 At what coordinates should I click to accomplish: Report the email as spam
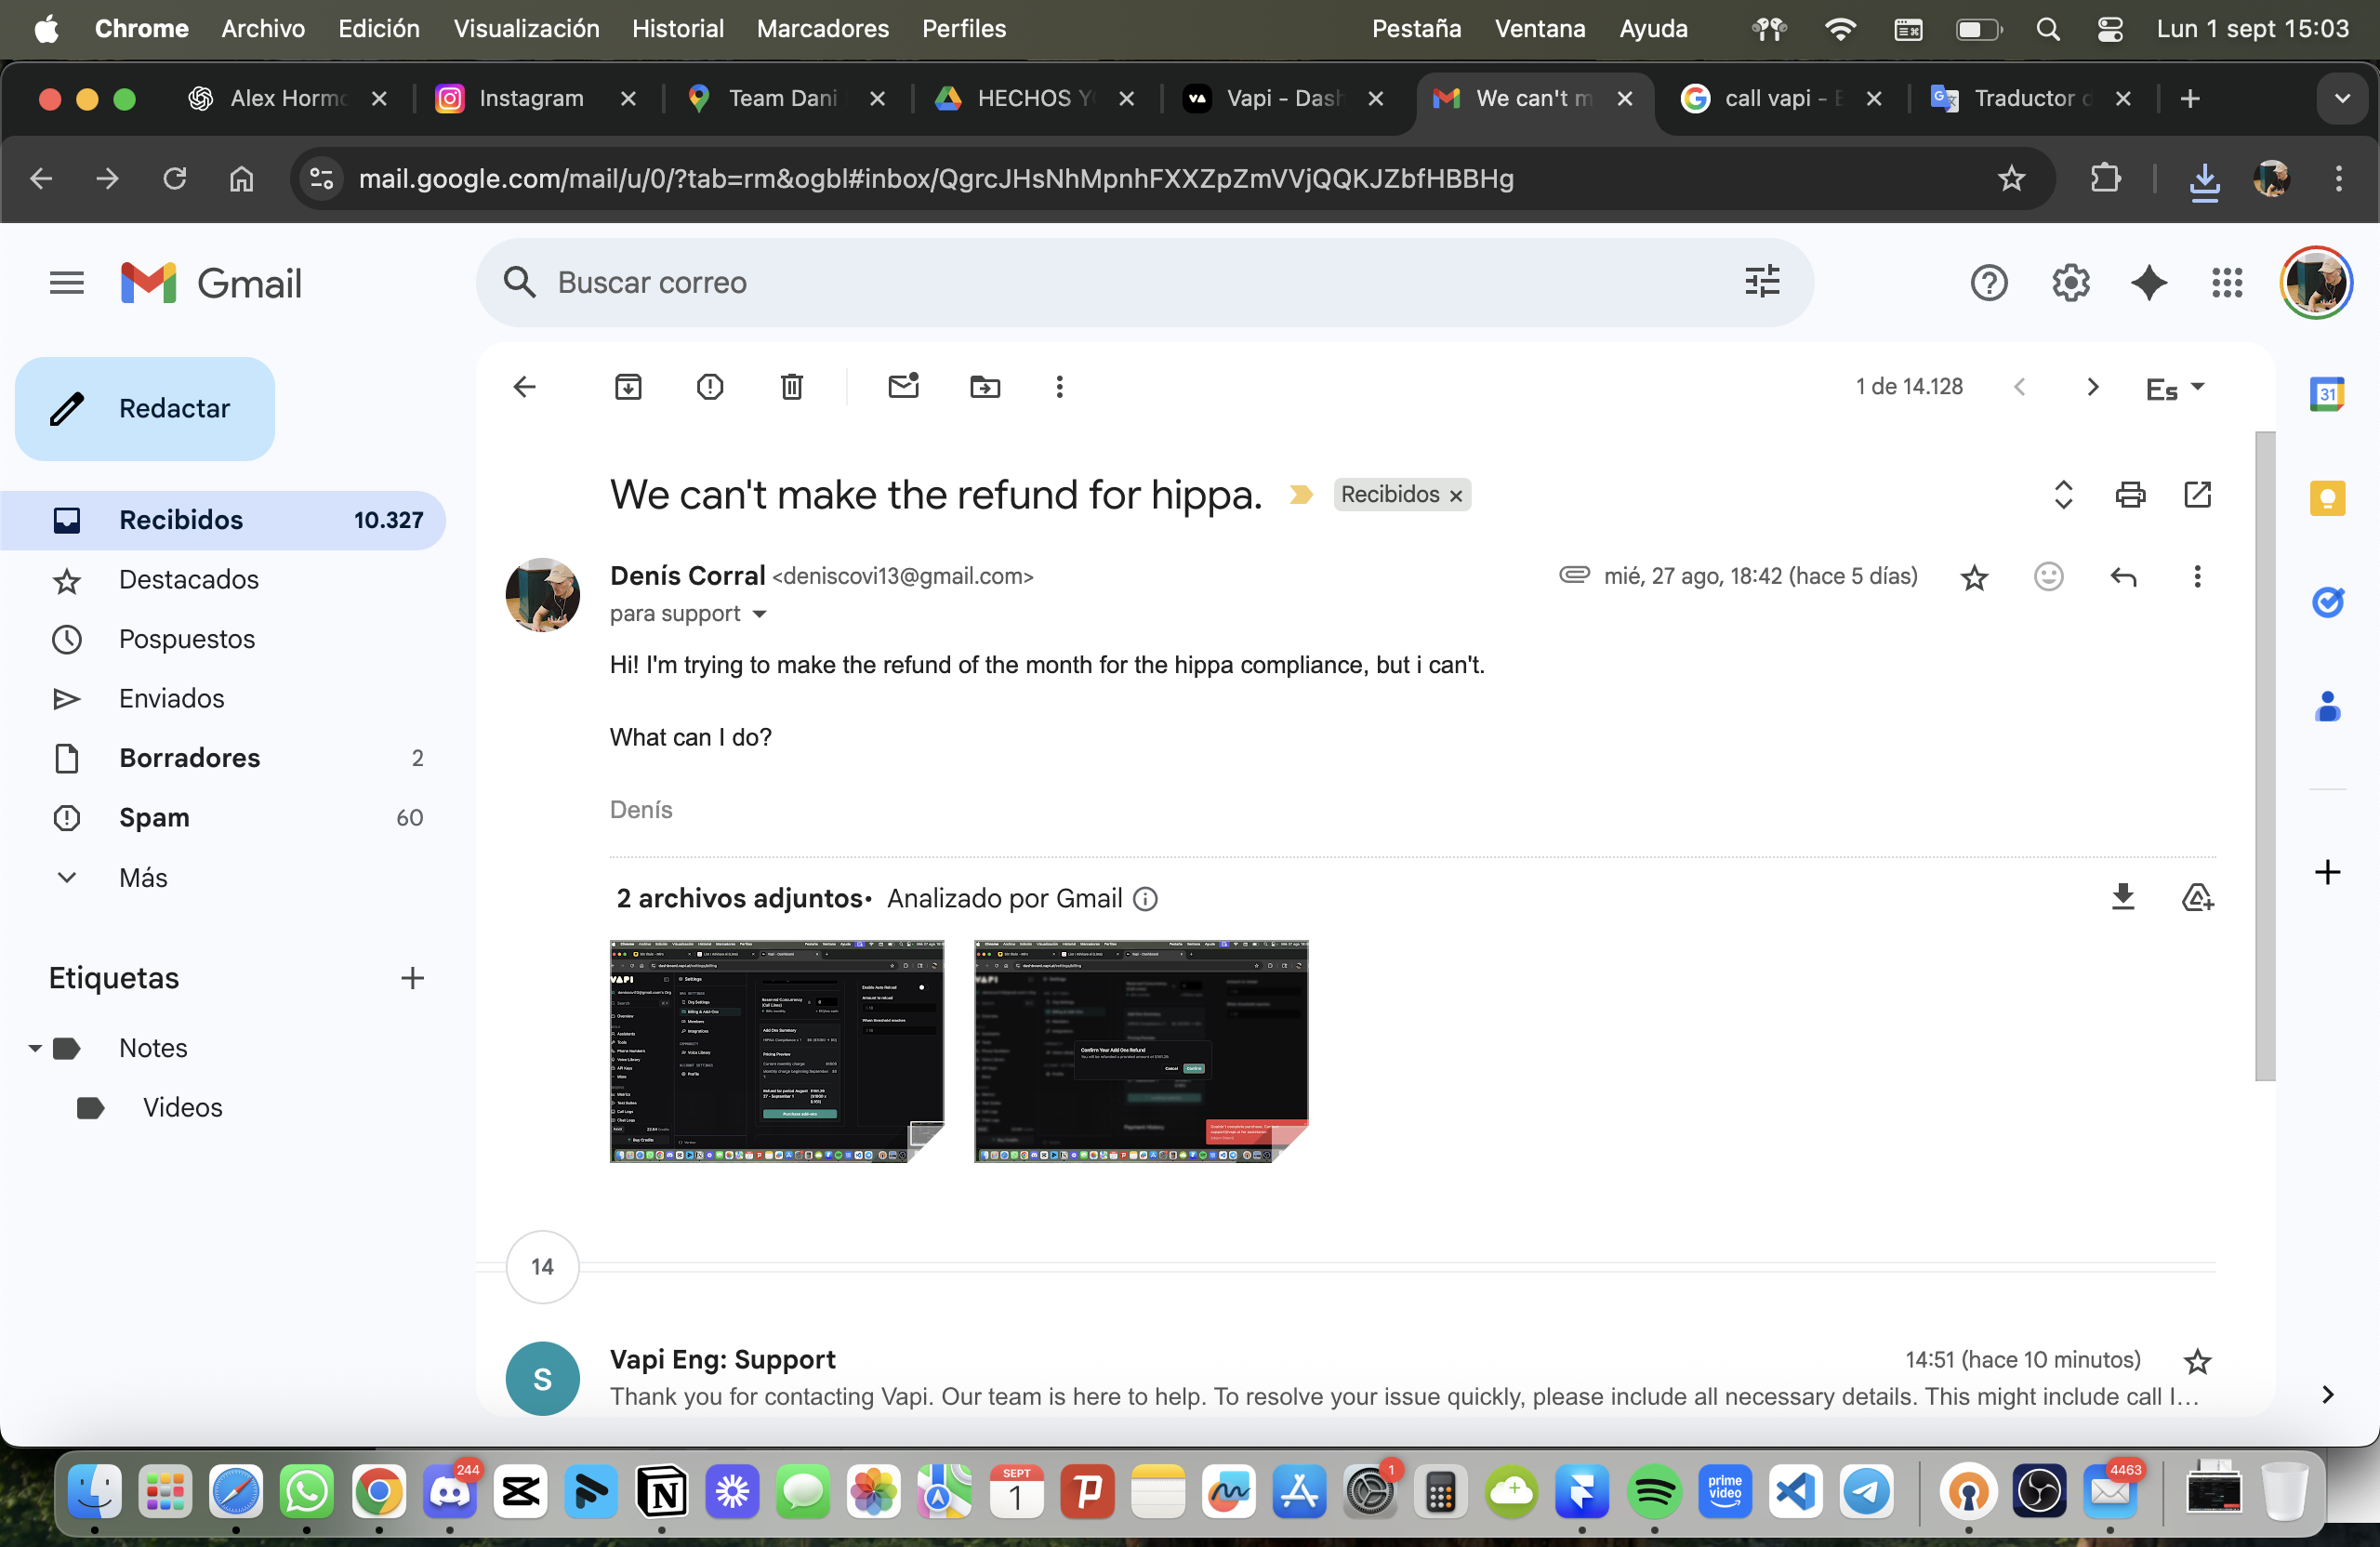(710, 387)
